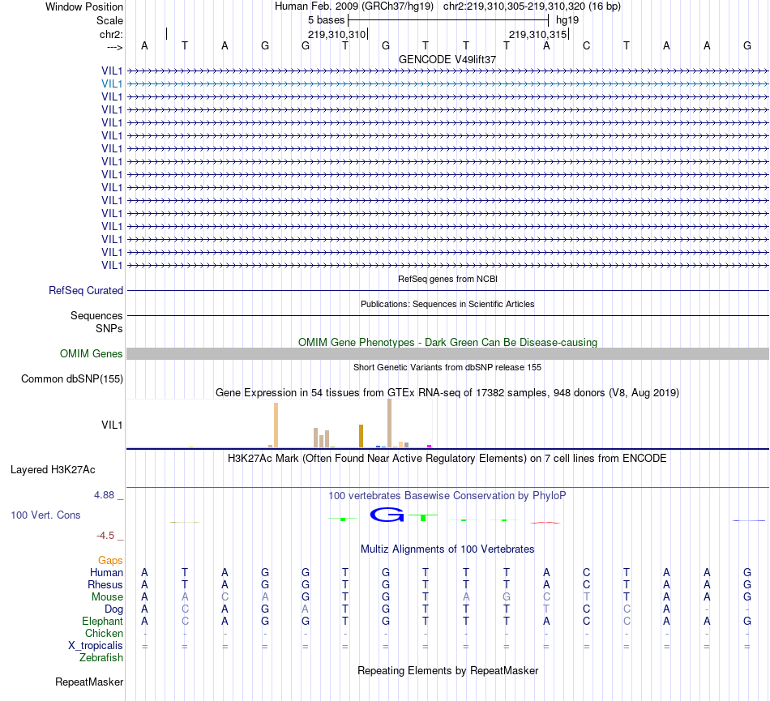Open H3K27Ac Mark track title

point(447,459)
